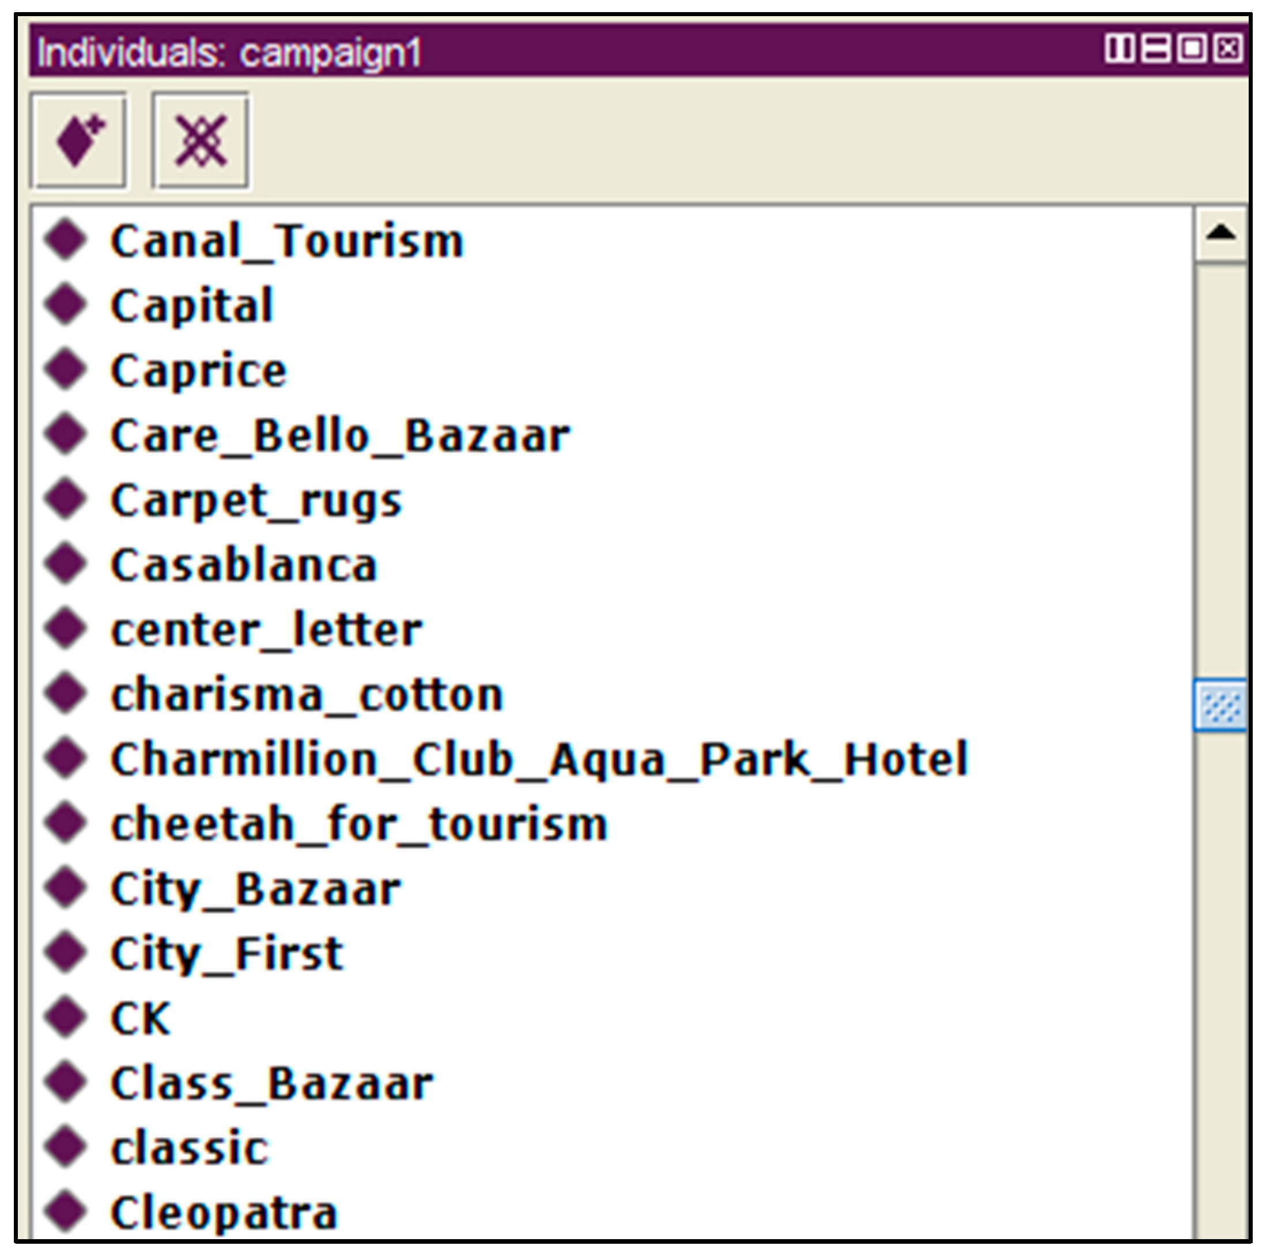Click diamond icon next to CK

(66, 1019)
